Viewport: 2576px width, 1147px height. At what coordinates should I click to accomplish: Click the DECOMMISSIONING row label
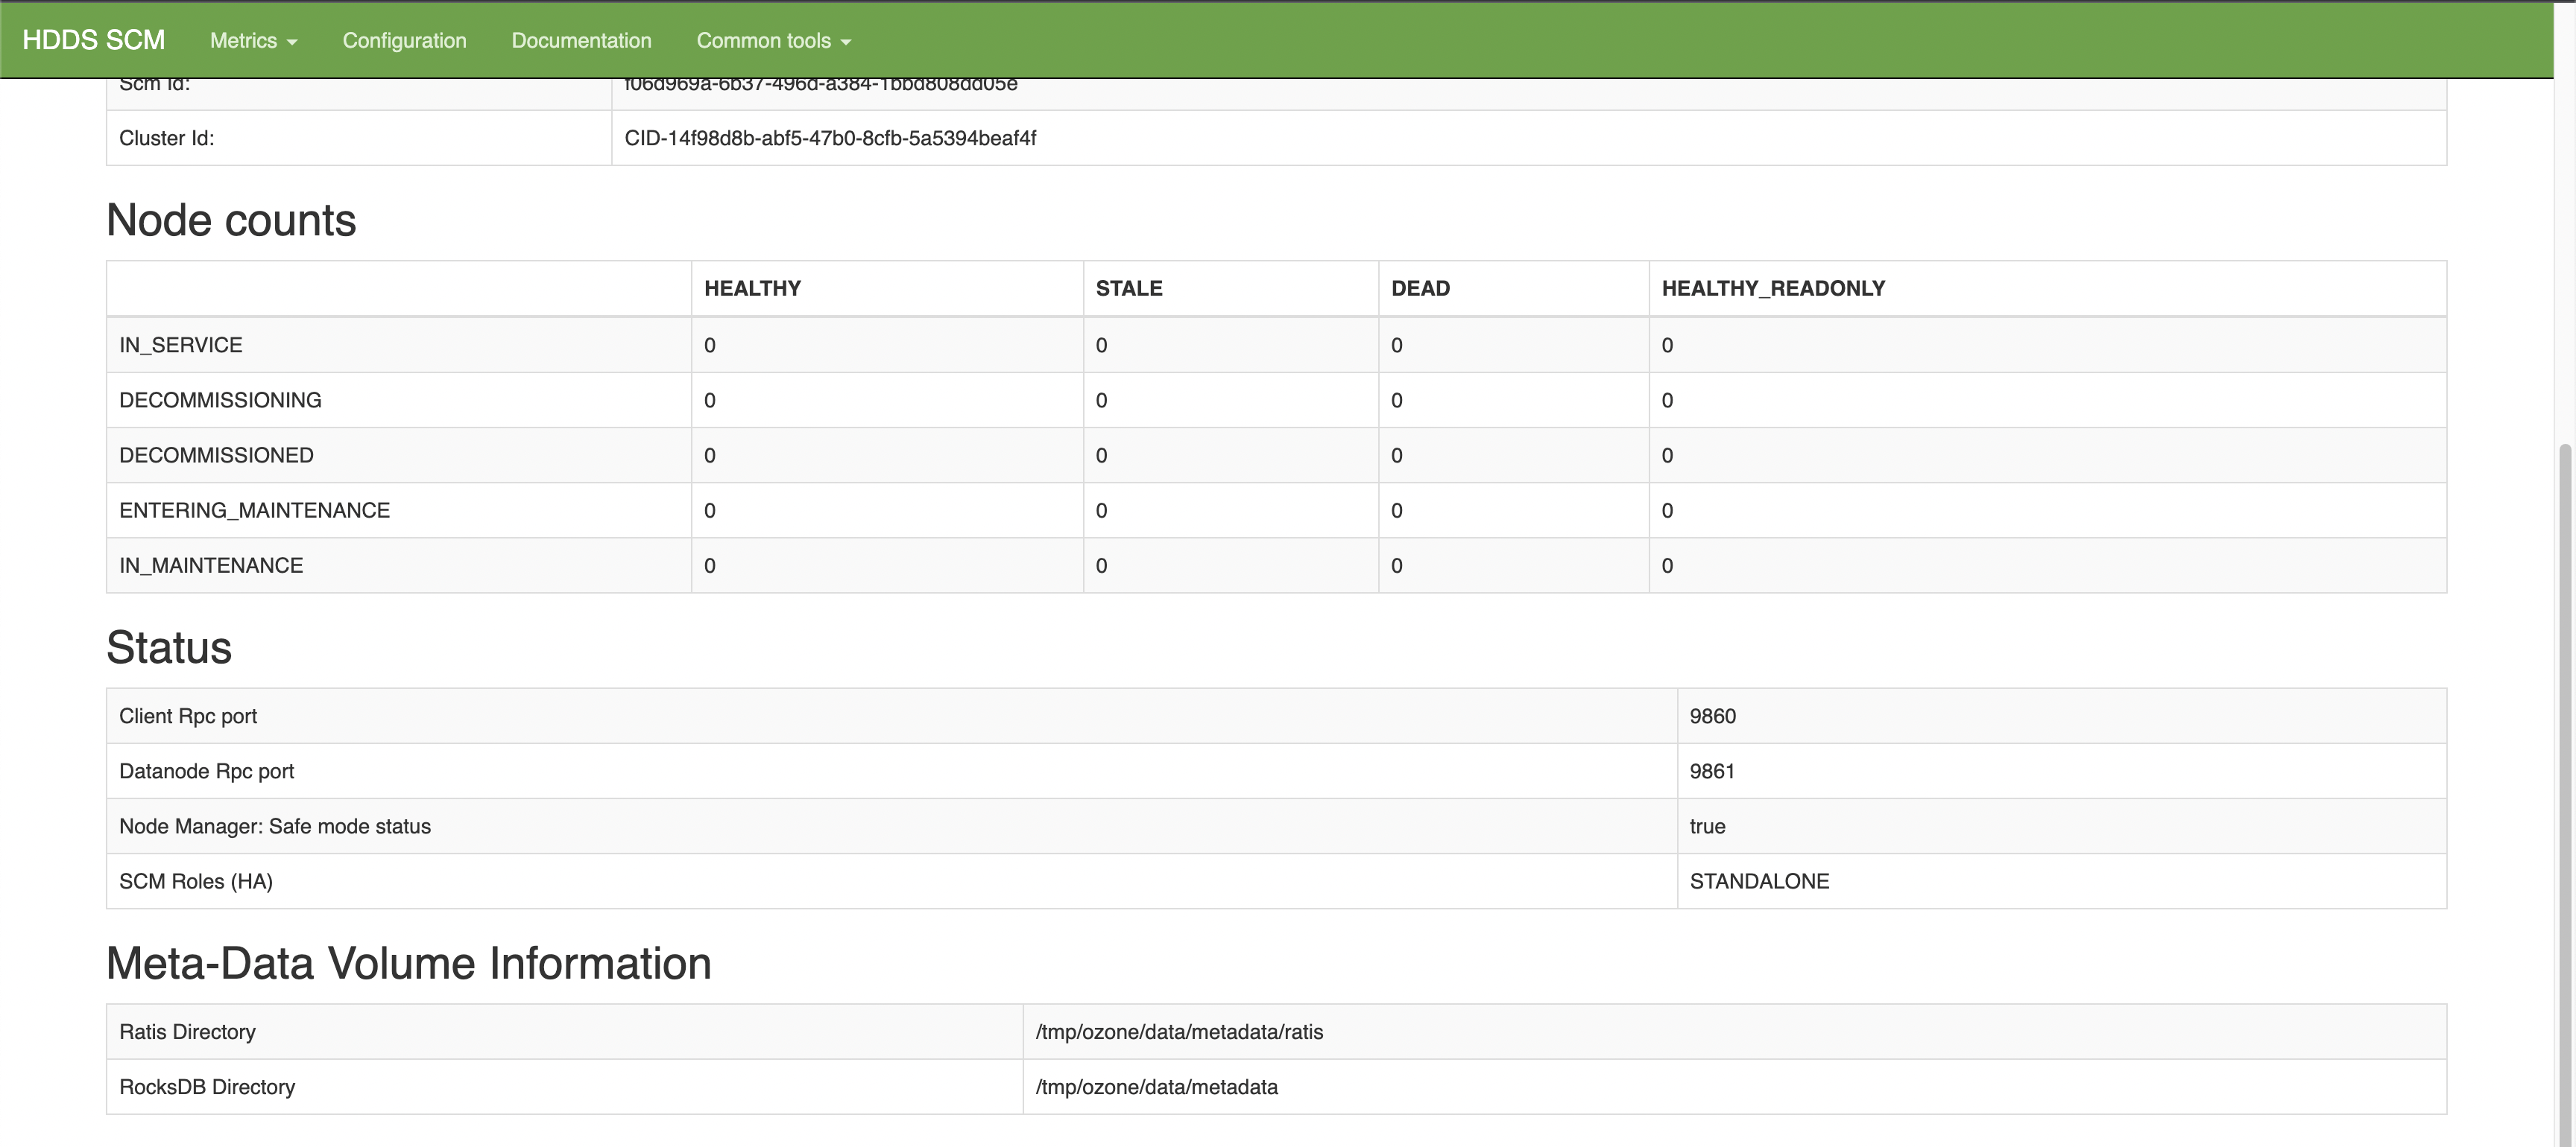point(220,400)
